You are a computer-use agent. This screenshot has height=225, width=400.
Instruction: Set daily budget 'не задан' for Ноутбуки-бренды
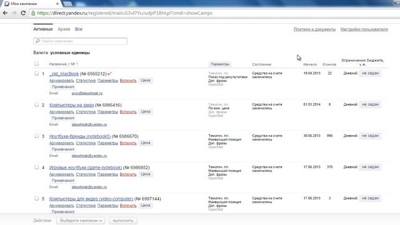(x=371, y=136)
